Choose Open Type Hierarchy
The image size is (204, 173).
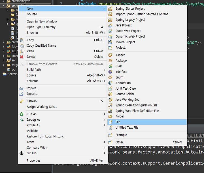pos(41,27)
